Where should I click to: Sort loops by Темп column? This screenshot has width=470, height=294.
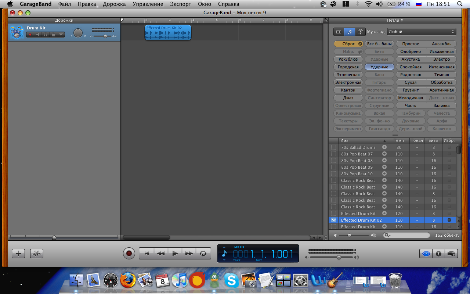399,140
